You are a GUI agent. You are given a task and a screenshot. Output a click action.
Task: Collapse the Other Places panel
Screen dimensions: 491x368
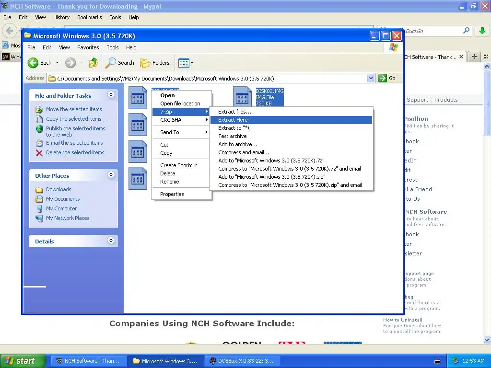[x=111, y=175]
